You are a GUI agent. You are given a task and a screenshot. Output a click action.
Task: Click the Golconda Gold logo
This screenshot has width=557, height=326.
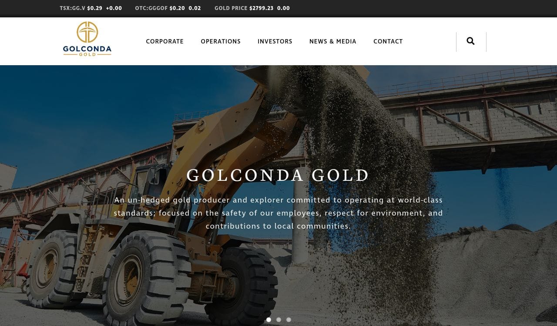tap(87, 39)
